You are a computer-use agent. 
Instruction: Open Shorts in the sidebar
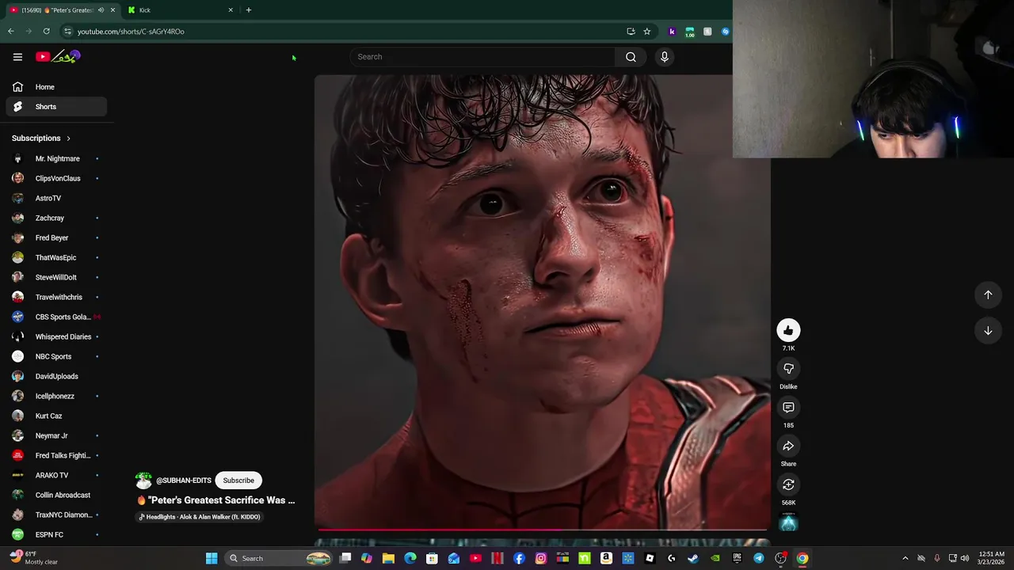(x=56, y=107)
